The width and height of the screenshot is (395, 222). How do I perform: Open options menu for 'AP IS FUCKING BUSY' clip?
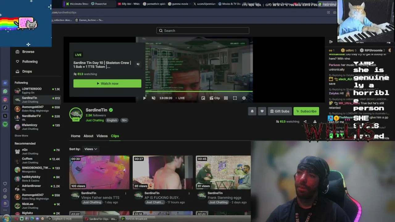pyautogui.click(x=189, y=193)
